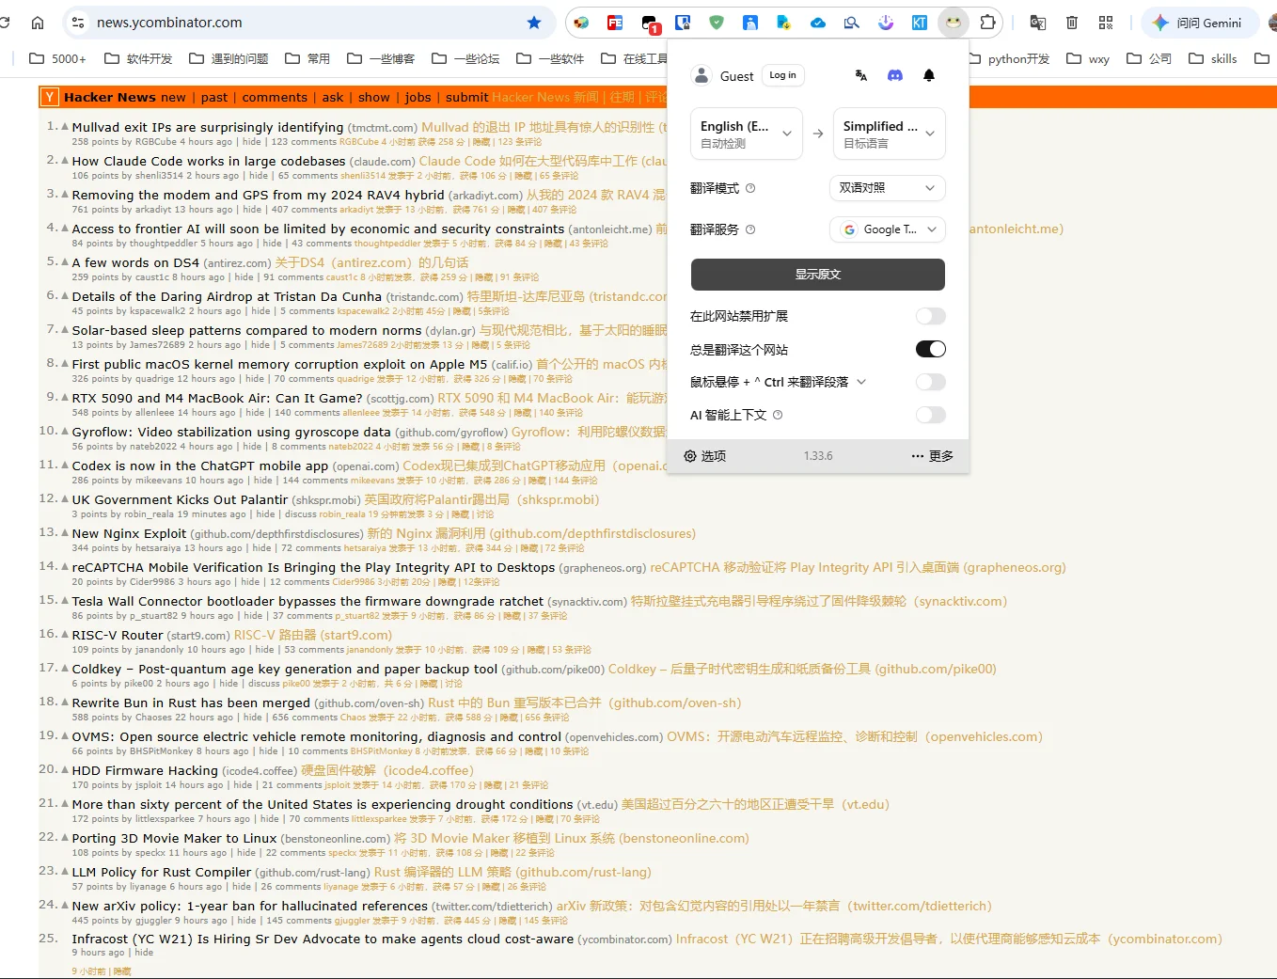
Task: Click the help icon beside AI 智能上下文
Action: [x=778, y=415]
